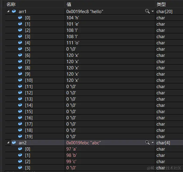
Task: Click cube icon of arr2 element [2]
Action: 20,161
